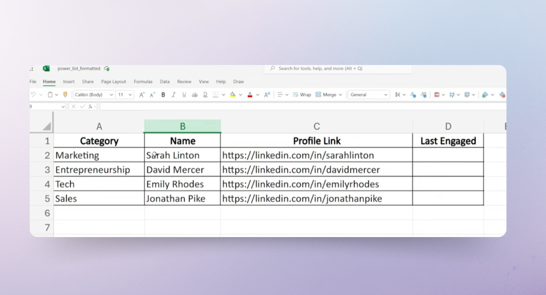This screenshot has height=295, width=546.
Task: Switch to the Formulas tab
Action: click(x=143, y=82)
